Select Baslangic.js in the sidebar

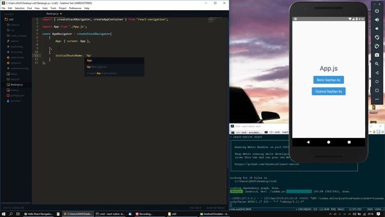pyautogui.click(x=16, y=84)
